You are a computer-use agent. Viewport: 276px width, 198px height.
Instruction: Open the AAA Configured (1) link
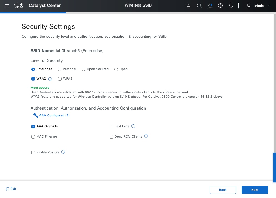54,115
